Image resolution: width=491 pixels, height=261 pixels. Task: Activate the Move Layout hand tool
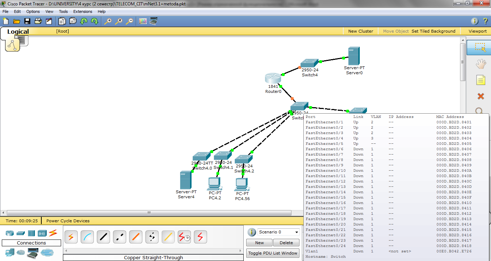pyautogui.click(x=481, y=64)
